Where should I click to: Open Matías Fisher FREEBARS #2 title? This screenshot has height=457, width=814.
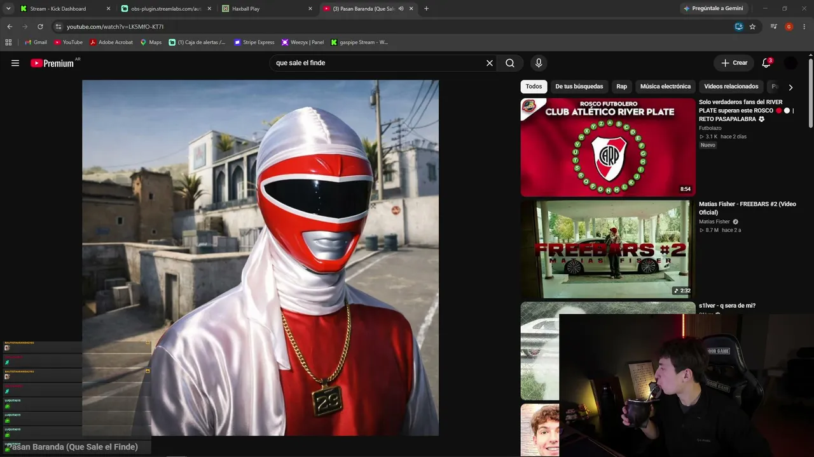(x=747, y=208)
